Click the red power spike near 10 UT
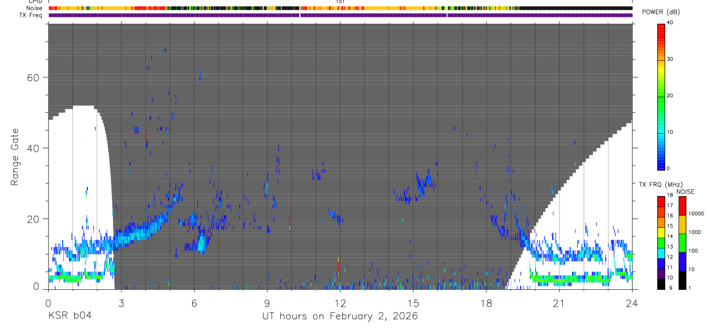This screenshot has width=711, height=328. coord(290,224)
